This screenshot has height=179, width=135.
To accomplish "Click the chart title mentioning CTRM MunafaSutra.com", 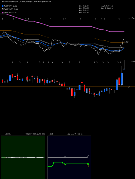I will point(27,2).
